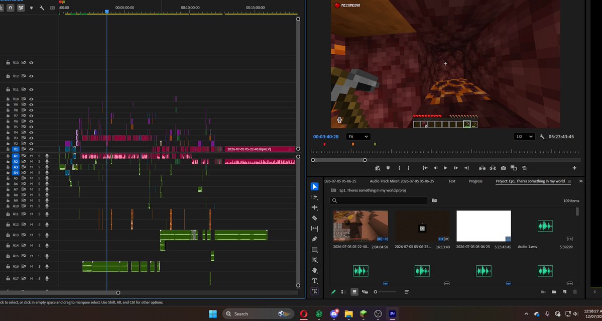602x321 pixels.
Task: Click the Extract button in Program Monitor
Action: [493, 168]
